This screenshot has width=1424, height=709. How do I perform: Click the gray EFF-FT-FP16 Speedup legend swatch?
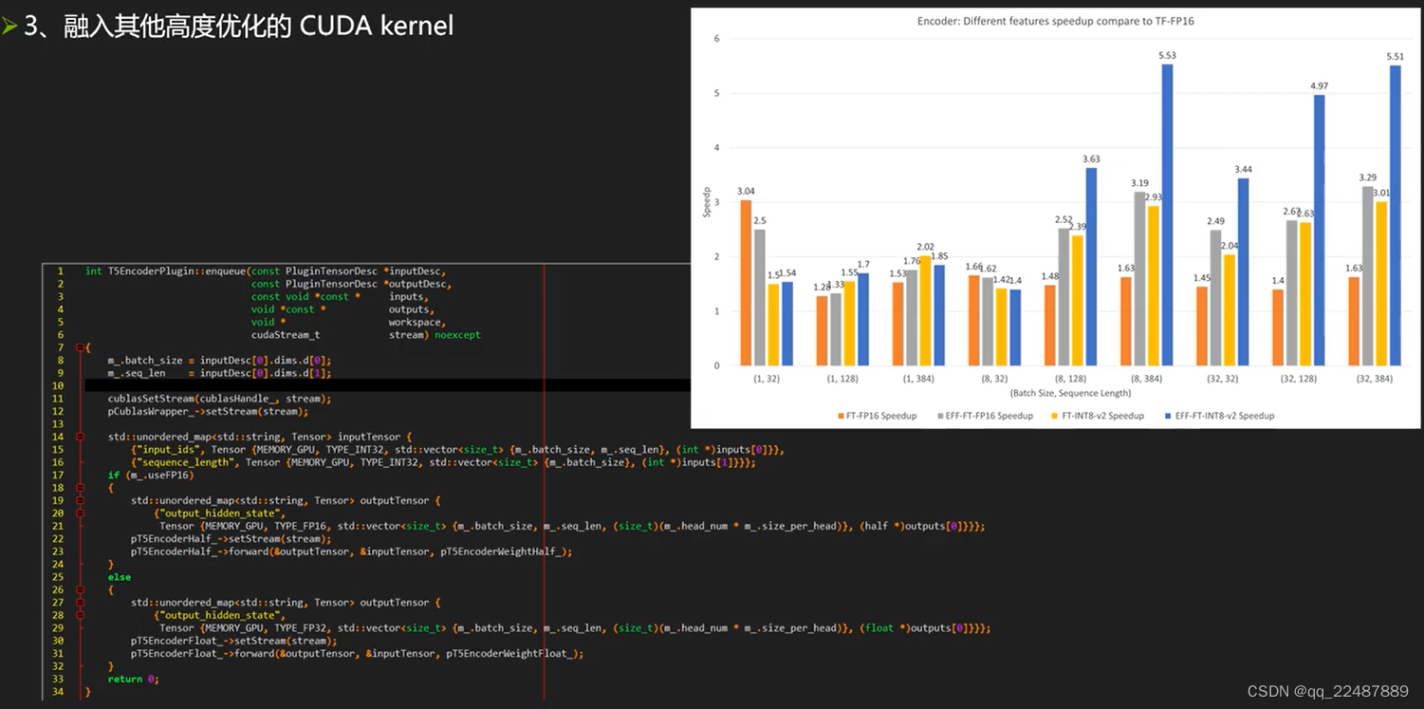pos(939,416)
